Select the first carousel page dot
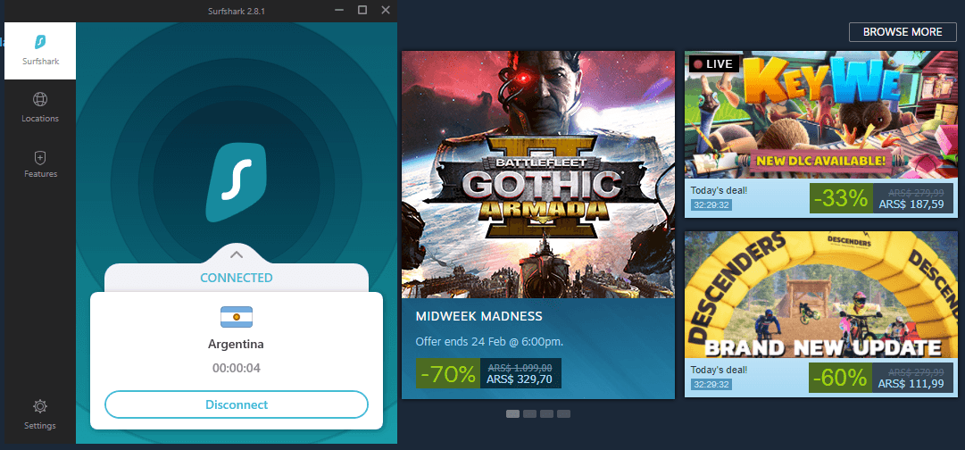This screenshot has height=450, width=965. [512, 413]
